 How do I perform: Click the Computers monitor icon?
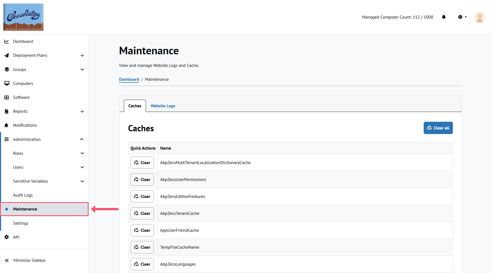tap(7, 83)
